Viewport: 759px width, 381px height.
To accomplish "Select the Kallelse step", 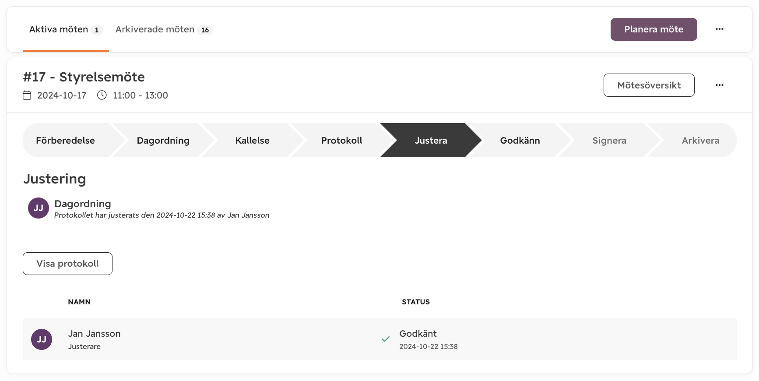I will [253, 140].
